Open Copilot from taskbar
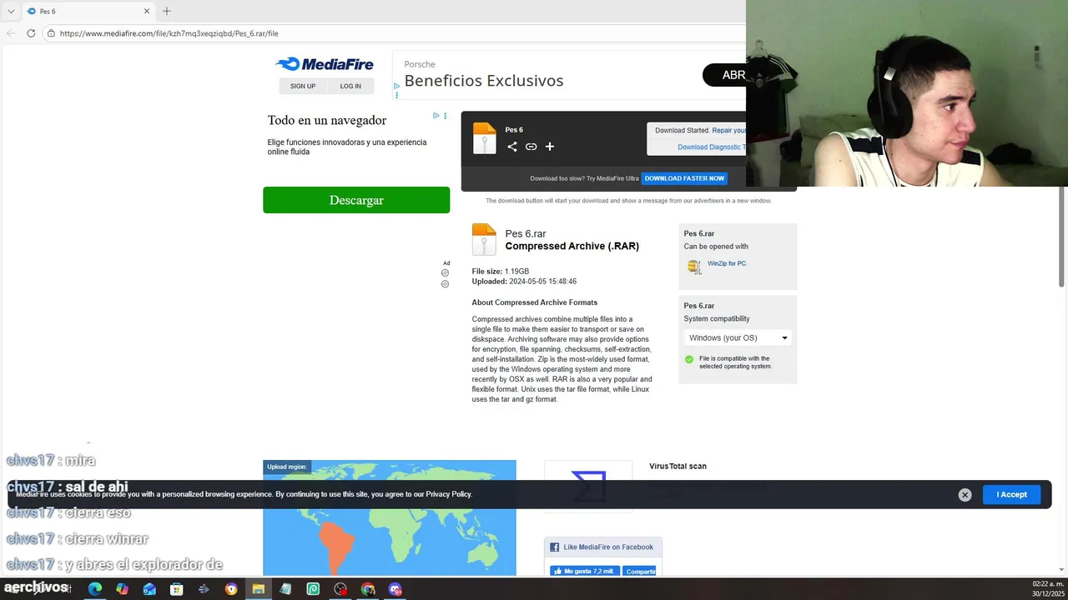Image resolution: width=1068 pixels, height=600 pixels. click(123, 589)
